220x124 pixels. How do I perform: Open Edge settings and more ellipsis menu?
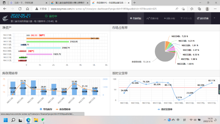tap(215, 9)
